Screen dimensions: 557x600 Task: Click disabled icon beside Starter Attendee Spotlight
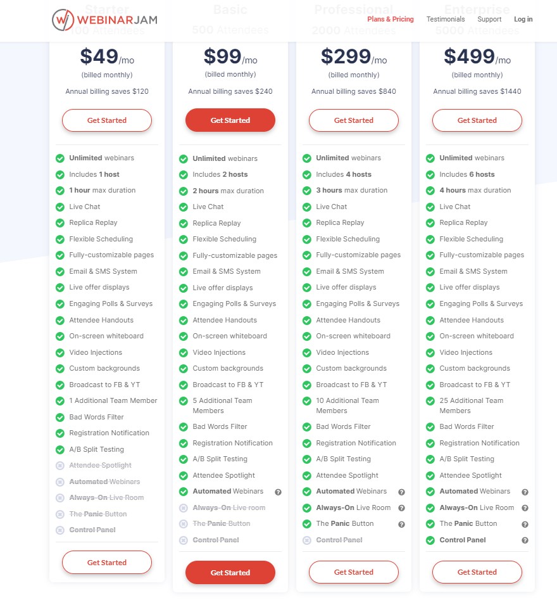click(60, 466)
